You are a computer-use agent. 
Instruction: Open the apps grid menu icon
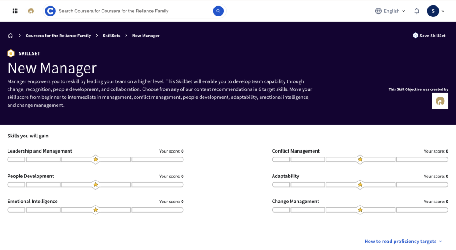click(x=15, y=11)
